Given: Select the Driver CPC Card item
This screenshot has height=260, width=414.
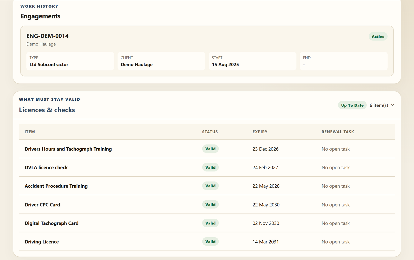Looking at the screenshot, I should coord(42,205).
